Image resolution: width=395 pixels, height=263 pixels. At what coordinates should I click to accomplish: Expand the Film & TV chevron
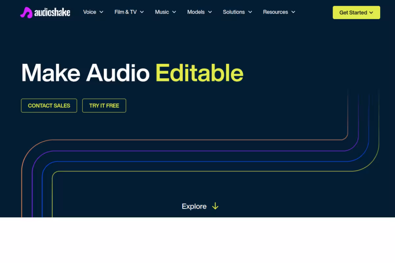(x=142, y=12)
